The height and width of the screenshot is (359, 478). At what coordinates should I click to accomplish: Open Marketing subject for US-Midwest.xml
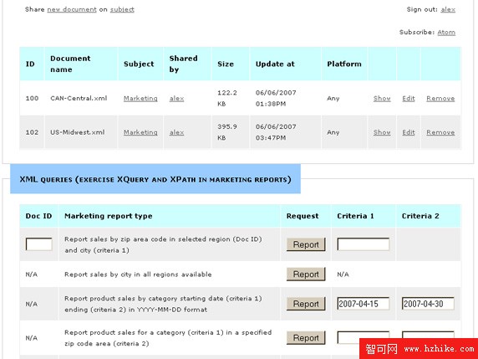click(x=140, y=132)
